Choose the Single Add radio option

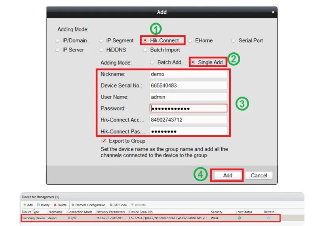coord(193,63)
